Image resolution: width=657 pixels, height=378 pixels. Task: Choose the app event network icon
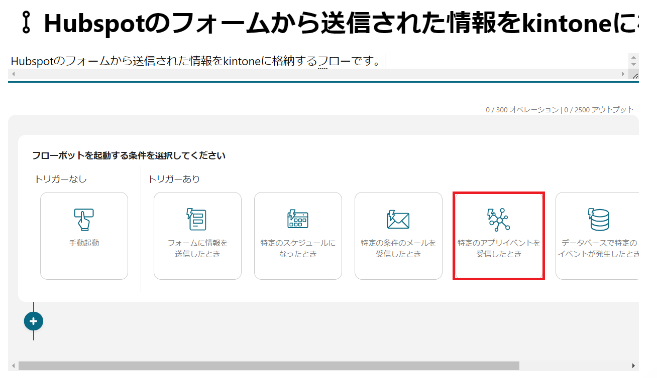[498, 219]
